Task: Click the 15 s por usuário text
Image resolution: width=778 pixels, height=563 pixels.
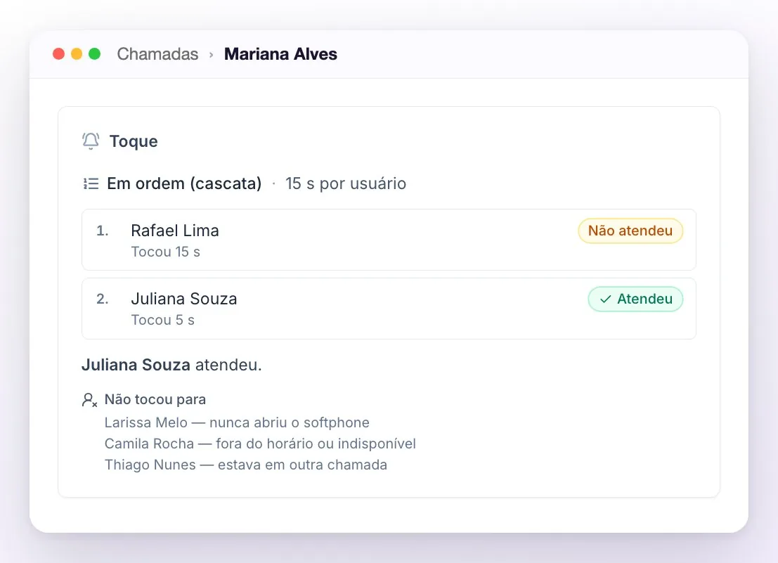Action: click(x=345, y=183)
